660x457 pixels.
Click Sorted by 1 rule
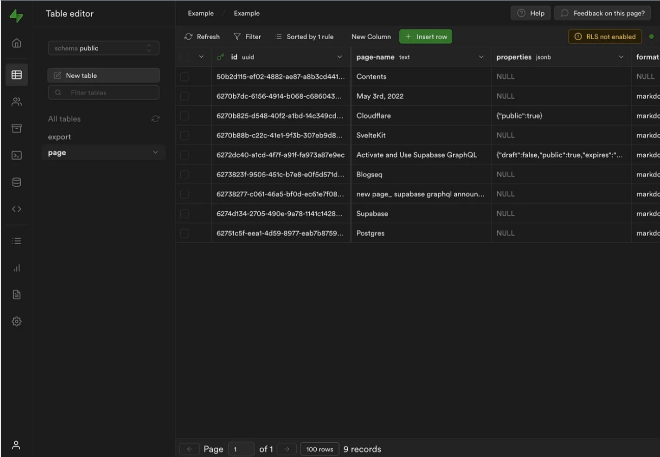[305, 37]
